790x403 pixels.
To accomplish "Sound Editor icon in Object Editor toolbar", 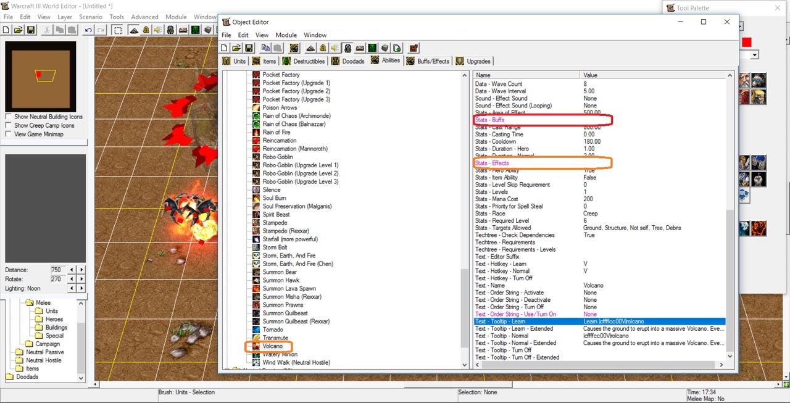I will [335, 48].
